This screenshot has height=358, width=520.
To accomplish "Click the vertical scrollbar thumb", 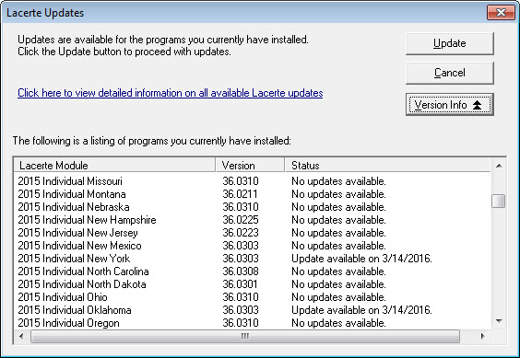I will [x=499, y=201].
